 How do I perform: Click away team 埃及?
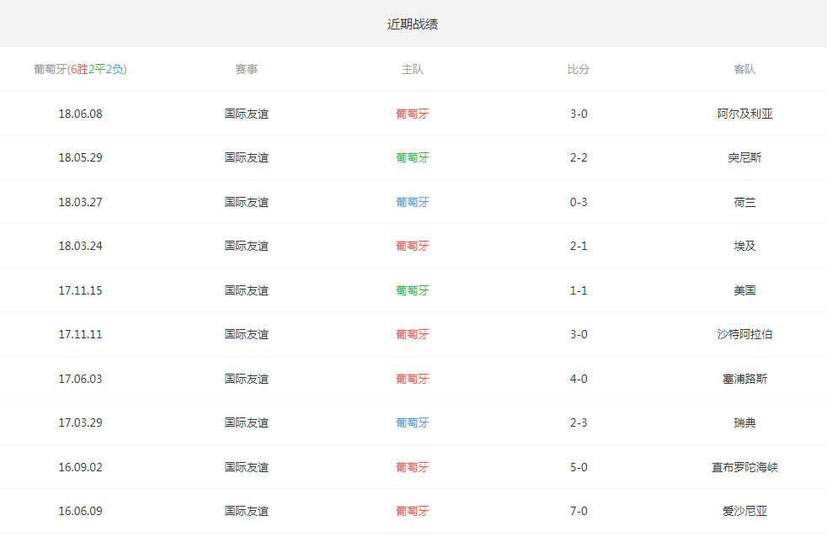coord(744,246)
